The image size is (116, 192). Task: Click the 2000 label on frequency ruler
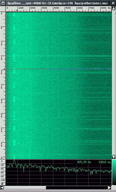coord(33,8)
